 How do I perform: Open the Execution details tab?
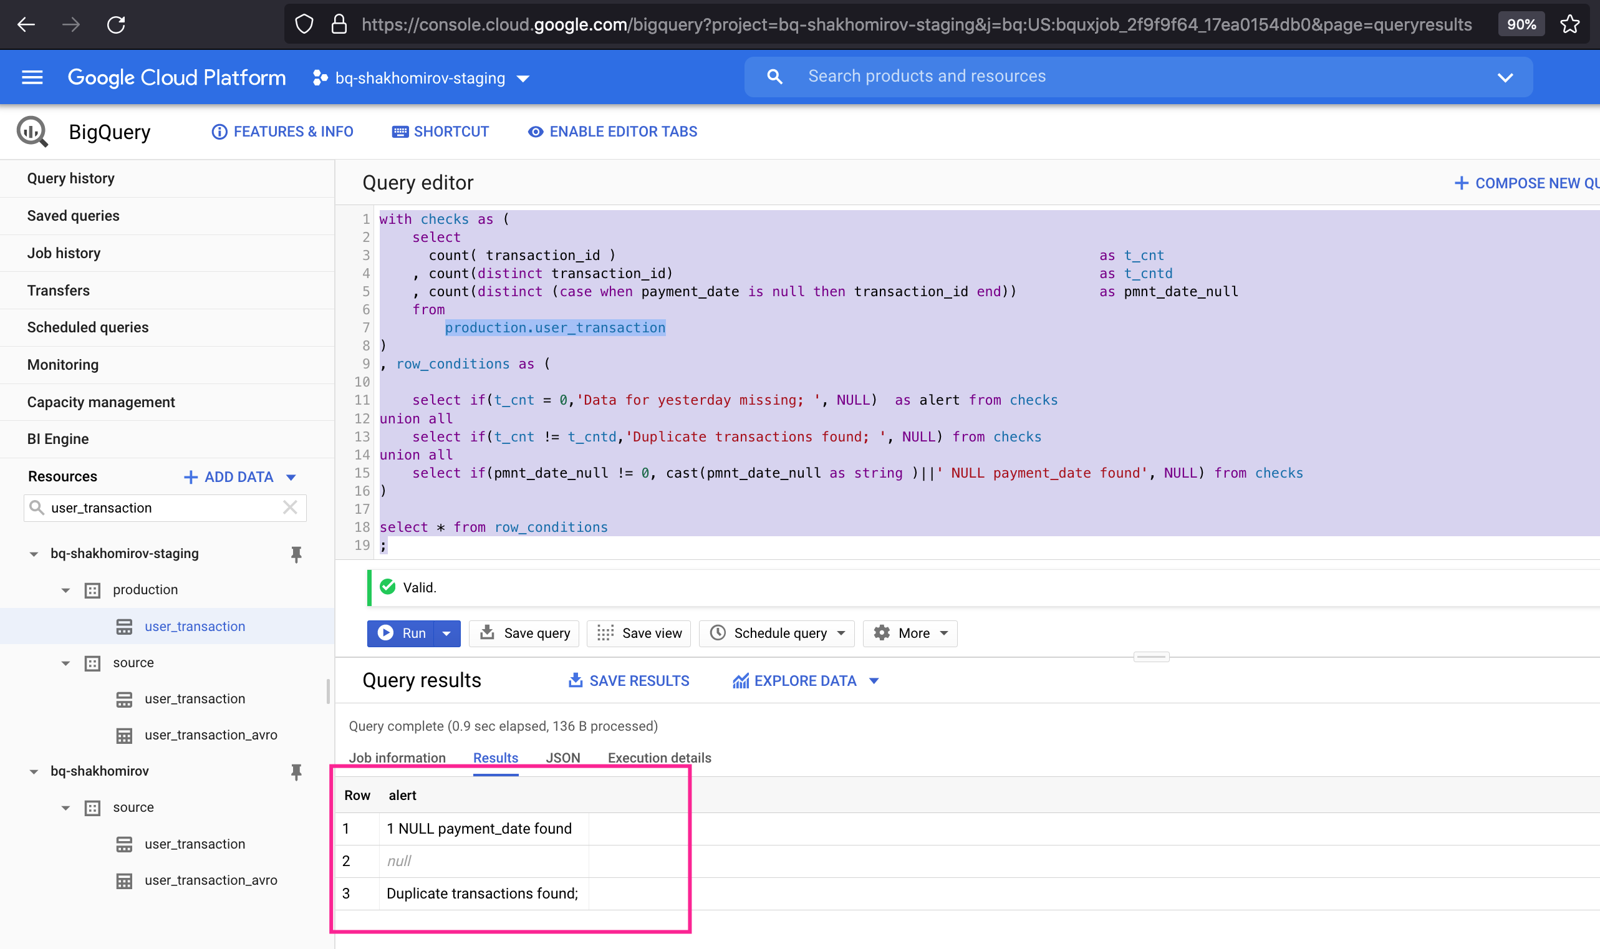658,758
